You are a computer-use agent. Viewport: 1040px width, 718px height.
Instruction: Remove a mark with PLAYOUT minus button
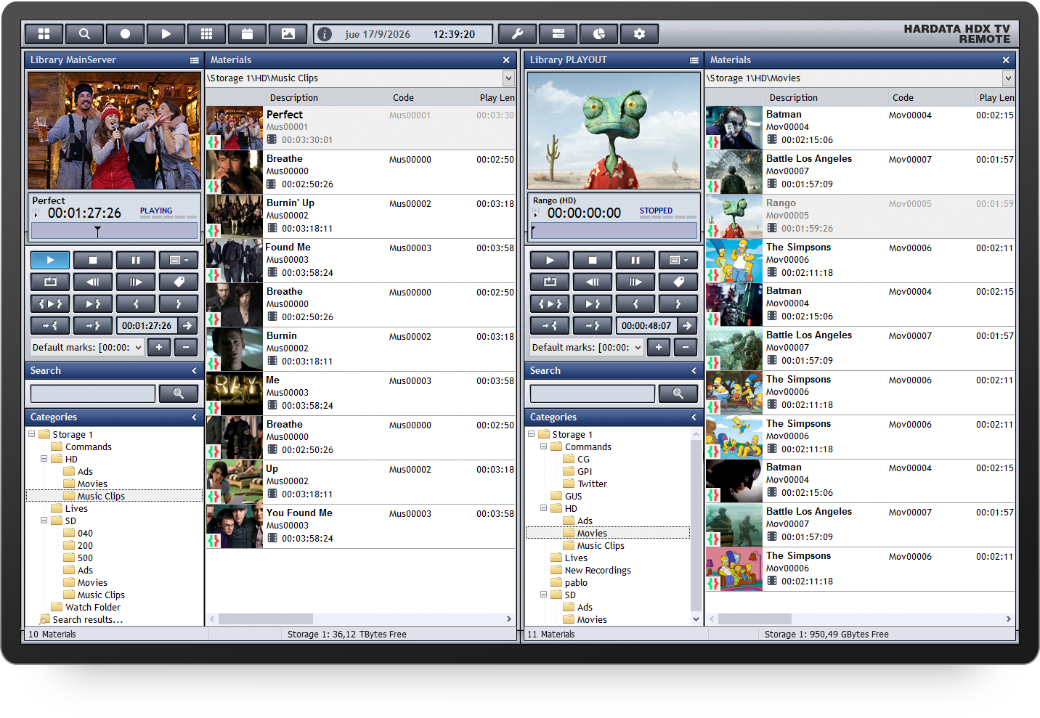pyautogui.click(x=686, y=348)
